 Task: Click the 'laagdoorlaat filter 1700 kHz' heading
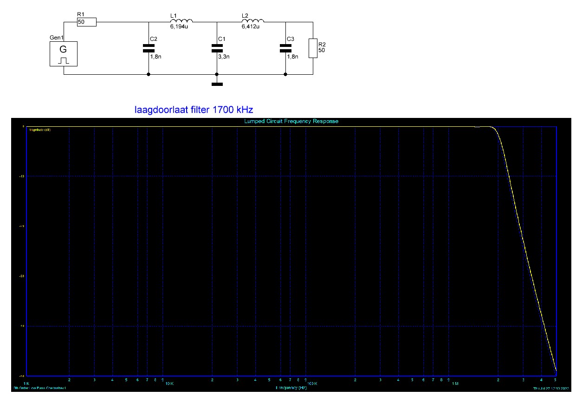[x=194, y=111]
